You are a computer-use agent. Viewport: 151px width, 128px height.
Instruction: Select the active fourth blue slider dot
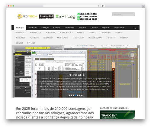75,95
